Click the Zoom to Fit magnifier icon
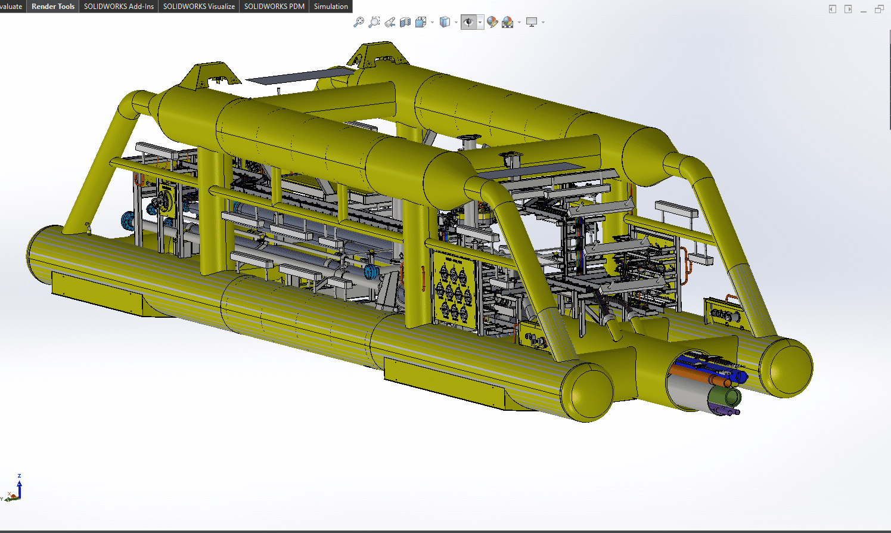Image resolution: width=891 pixels, height=533 pixels. pos(359,22)
